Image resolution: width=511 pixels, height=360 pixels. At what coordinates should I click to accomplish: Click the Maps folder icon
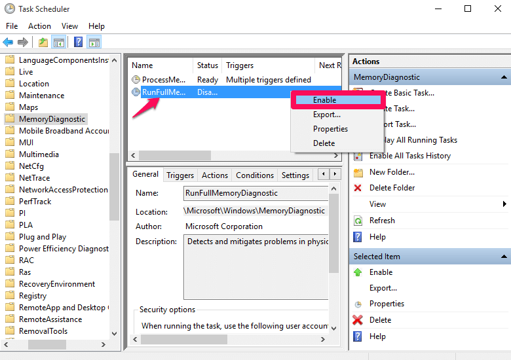click(10, 107)
